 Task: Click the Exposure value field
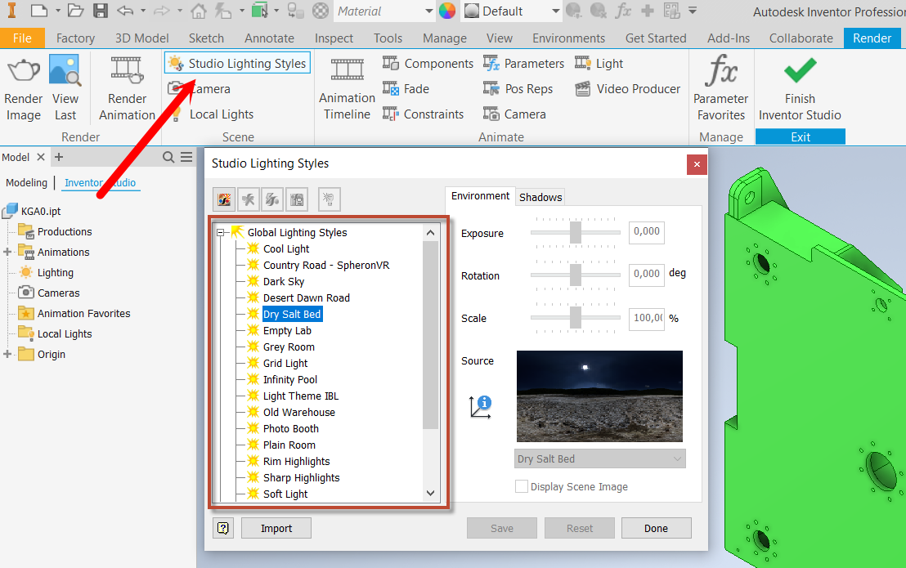click(x=647, y=232)
